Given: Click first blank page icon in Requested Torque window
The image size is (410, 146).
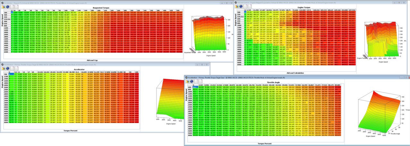Looking at the screenshot, I should 12,7.
